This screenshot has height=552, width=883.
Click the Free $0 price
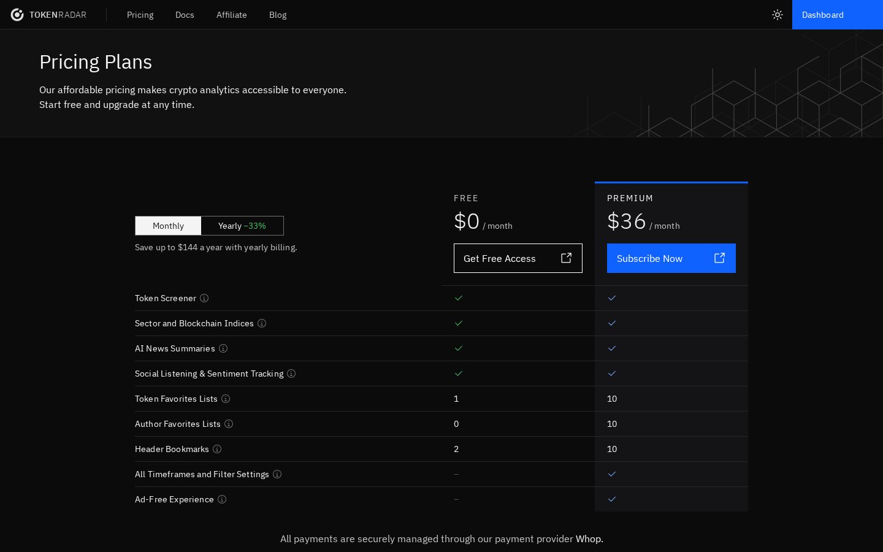click(467, 221)
